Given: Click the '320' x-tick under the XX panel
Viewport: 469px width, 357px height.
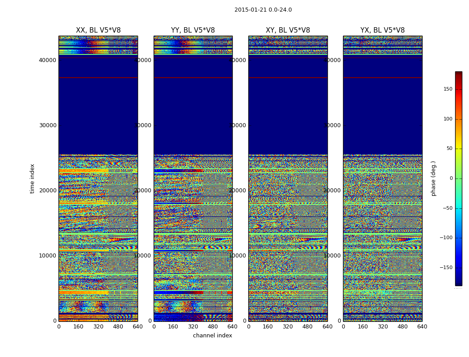Looking at the screenshot, I should 98,327.
